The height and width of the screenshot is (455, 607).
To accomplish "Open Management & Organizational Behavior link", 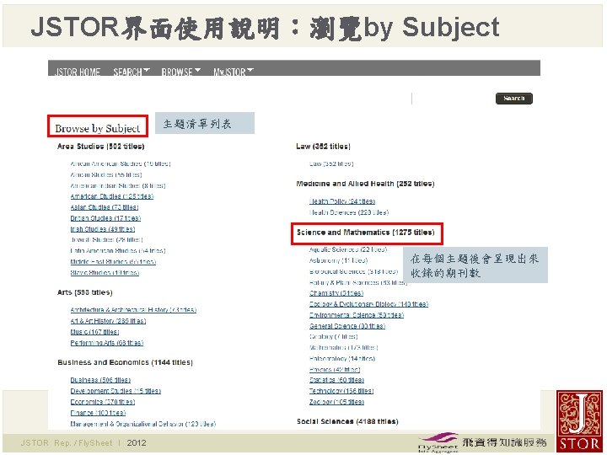I will click(x=142, y=424).
